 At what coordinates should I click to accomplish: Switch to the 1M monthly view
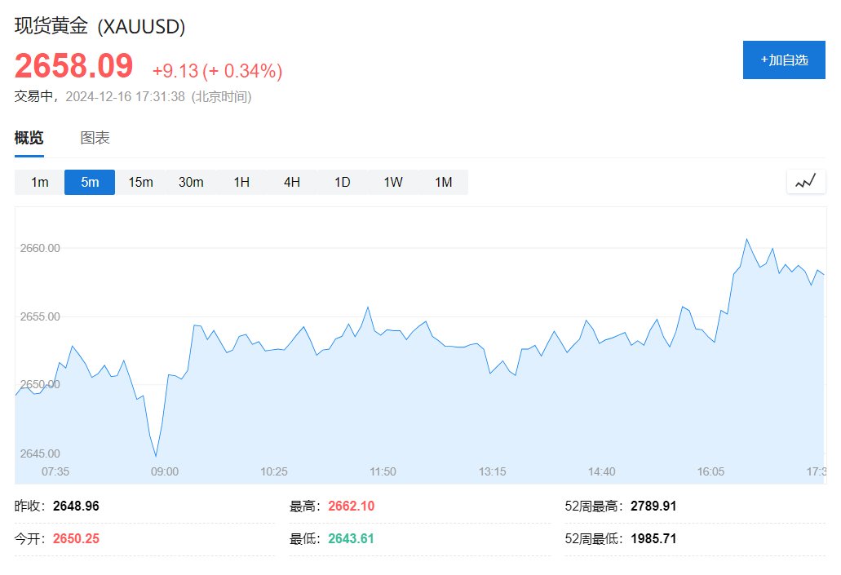tap(443, 182)
